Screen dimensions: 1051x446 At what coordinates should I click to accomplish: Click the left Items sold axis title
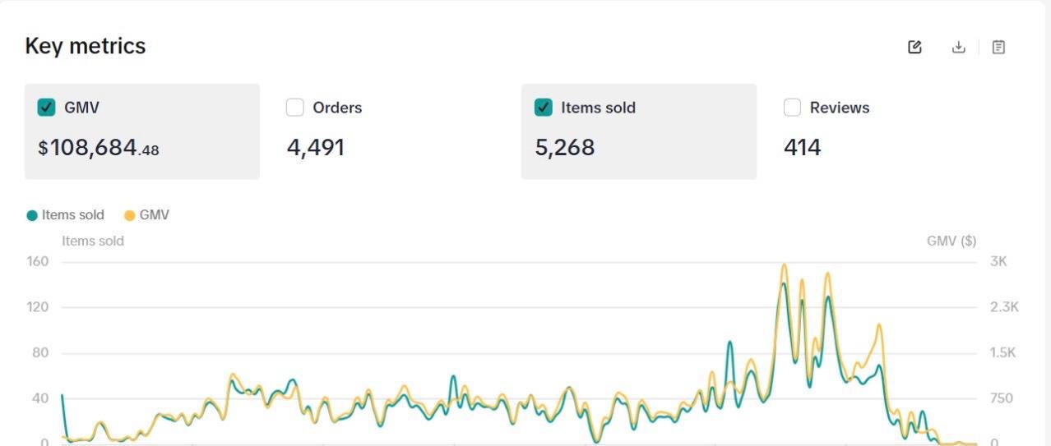[93, 241]
